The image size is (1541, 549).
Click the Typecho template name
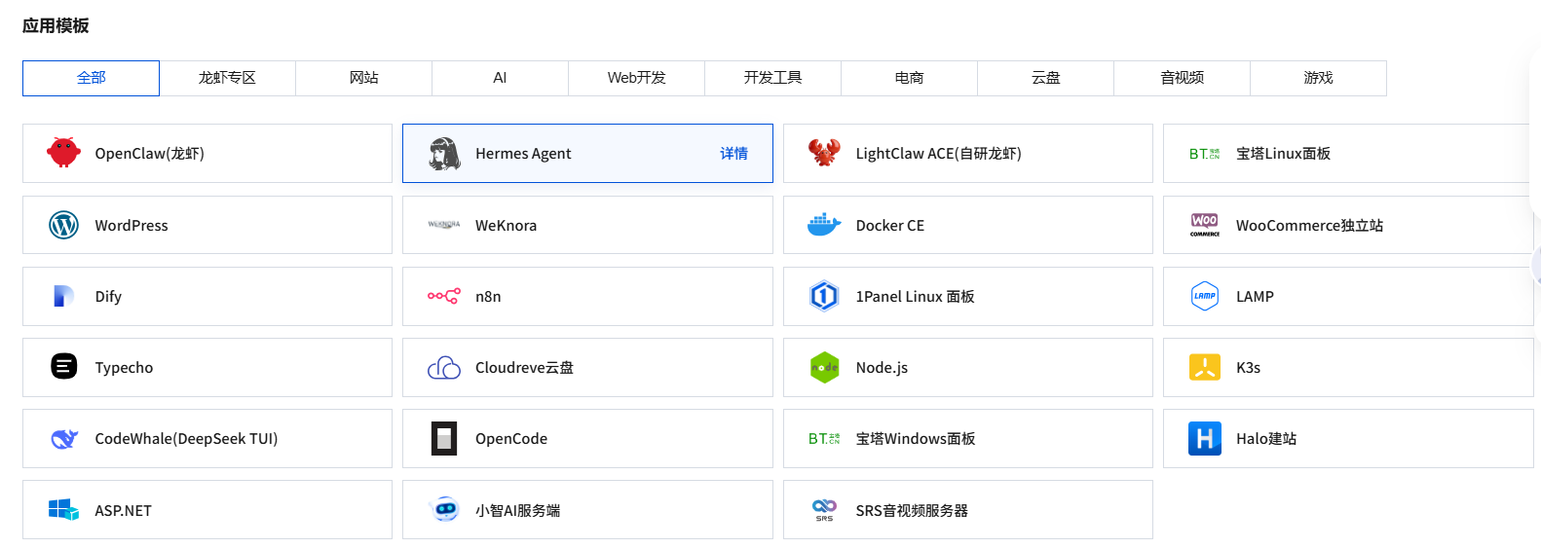tap(124, 368)
